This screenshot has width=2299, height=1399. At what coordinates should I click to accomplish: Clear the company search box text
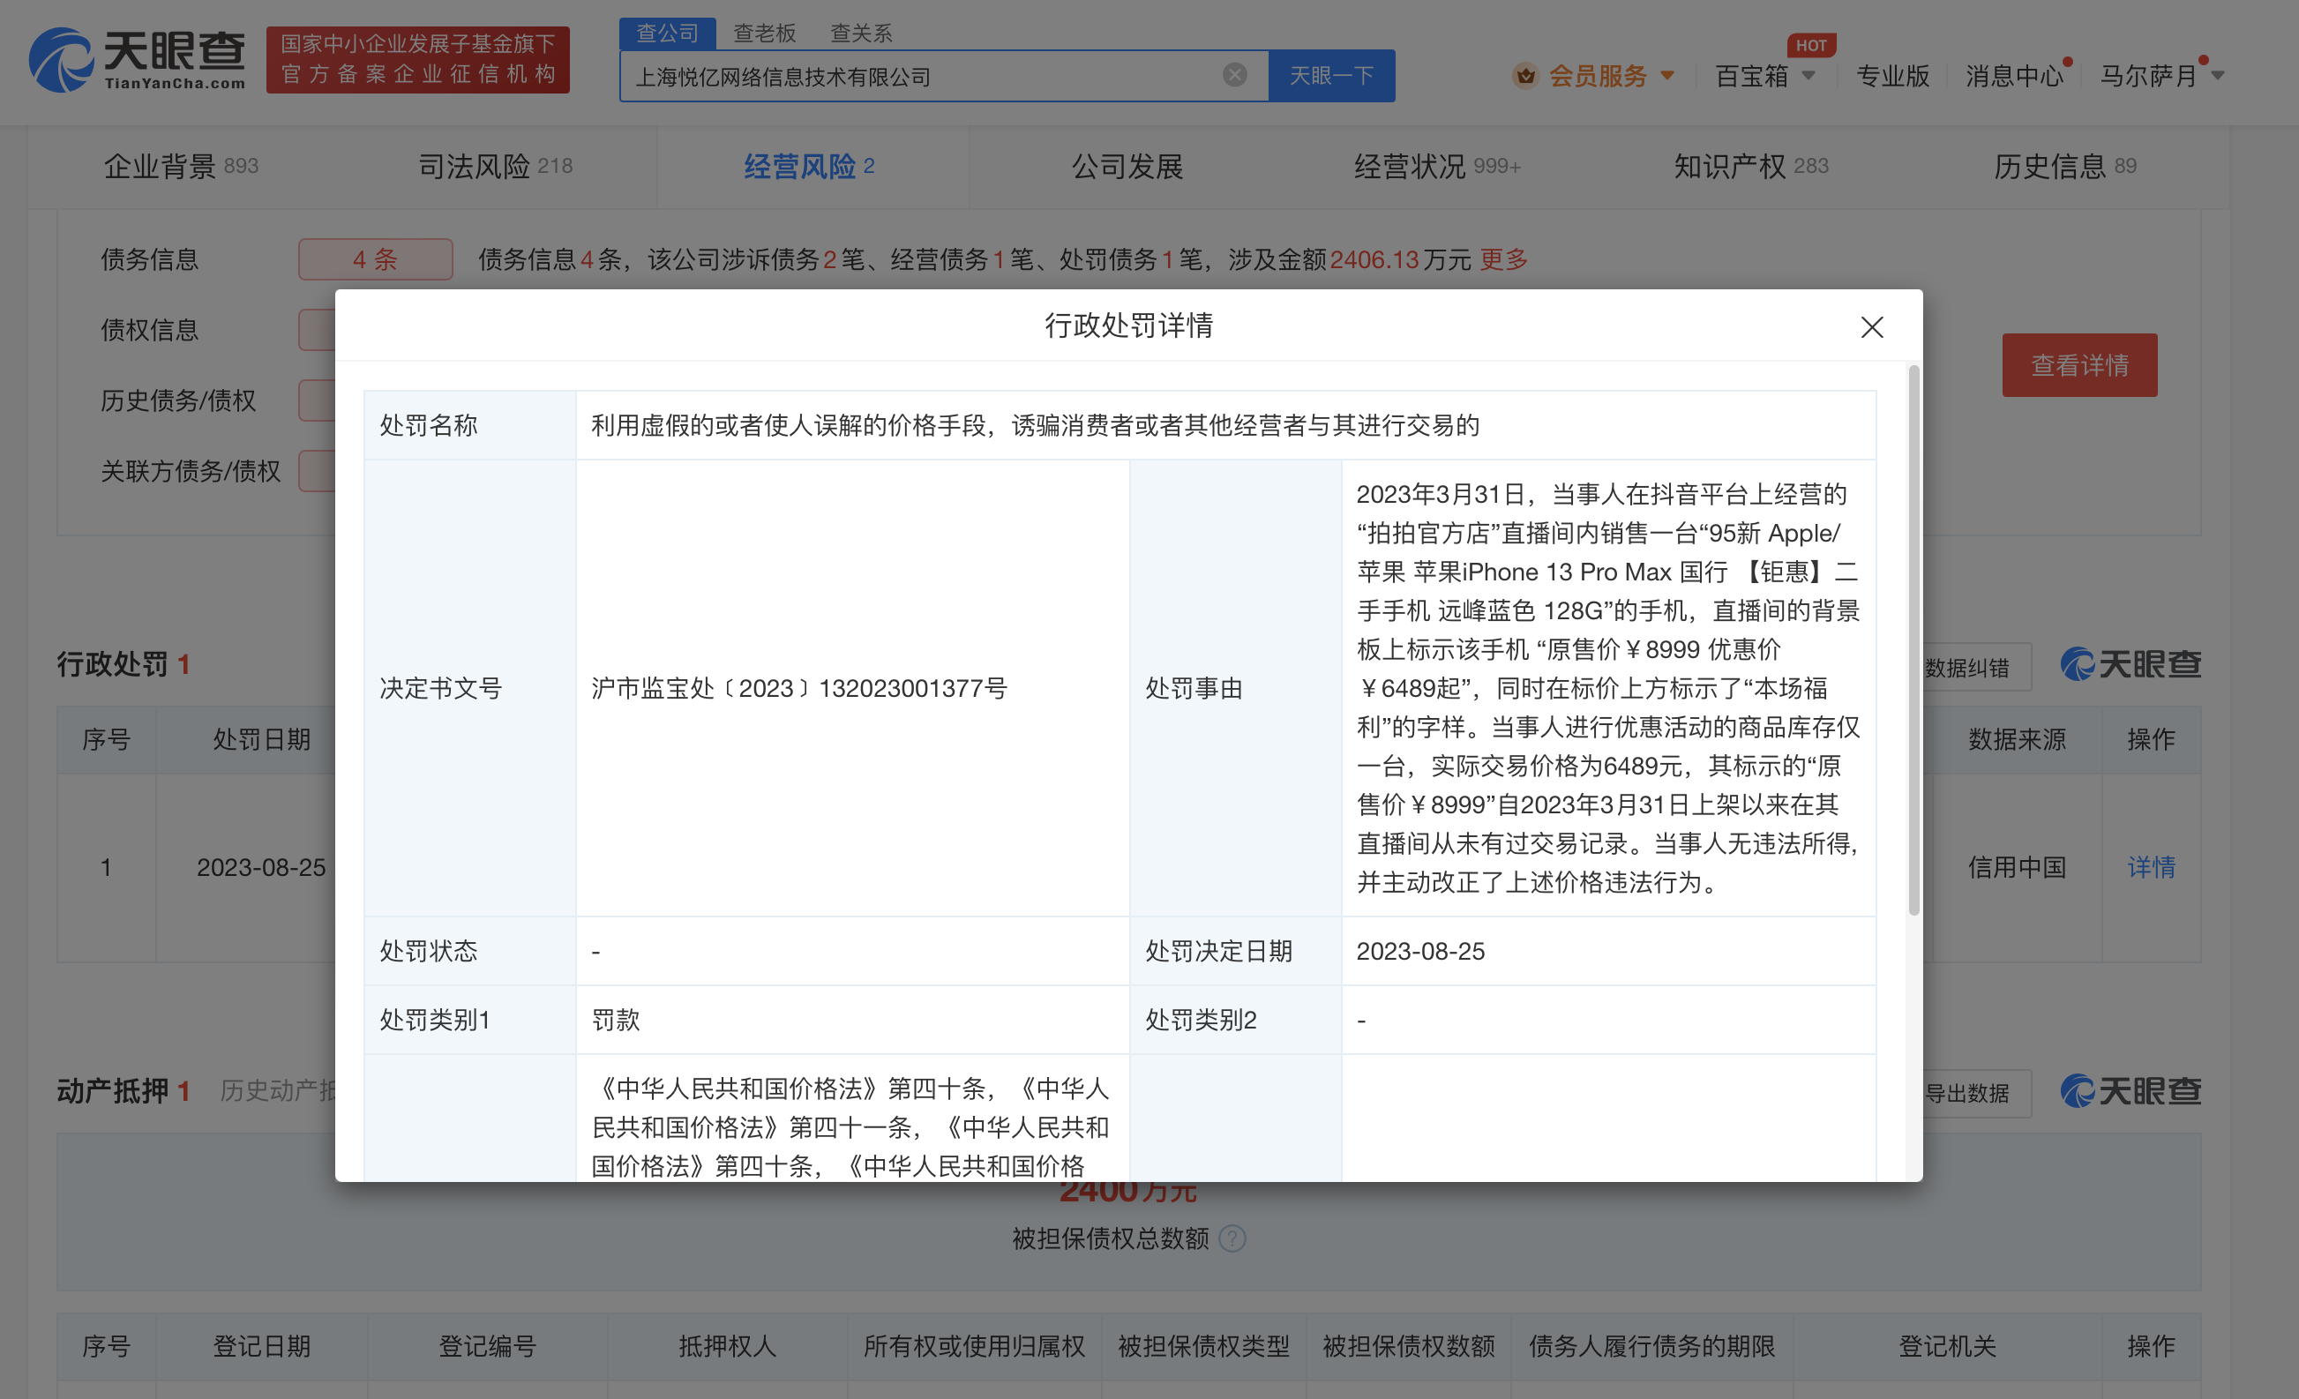pyautogui.click(x=1233, y=76)
